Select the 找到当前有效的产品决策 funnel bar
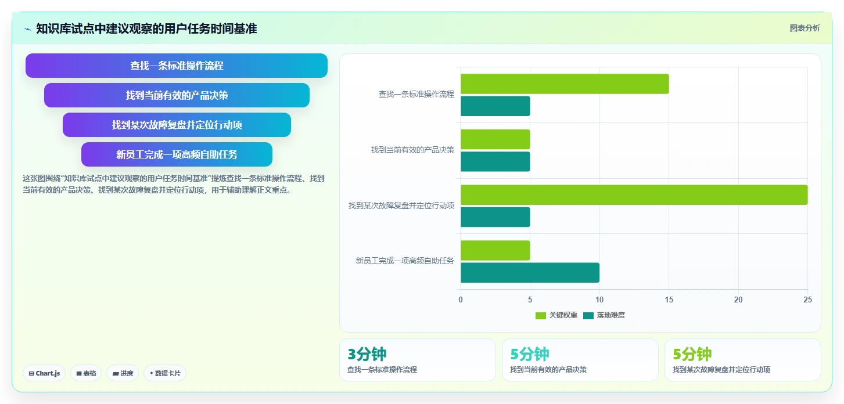This screenshot has width=844, height=404. coord(177,95)
